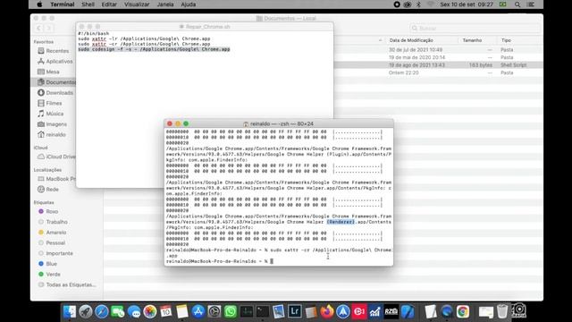572x322 pixels.
Task: Open Screenshot app in the Dock
Action: click(x=518, y=311)
